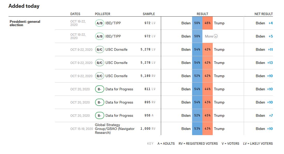Click the B- badge on the 956 A row
The height and width of the screenshot is (154, 284).
[x=99, y=115]
